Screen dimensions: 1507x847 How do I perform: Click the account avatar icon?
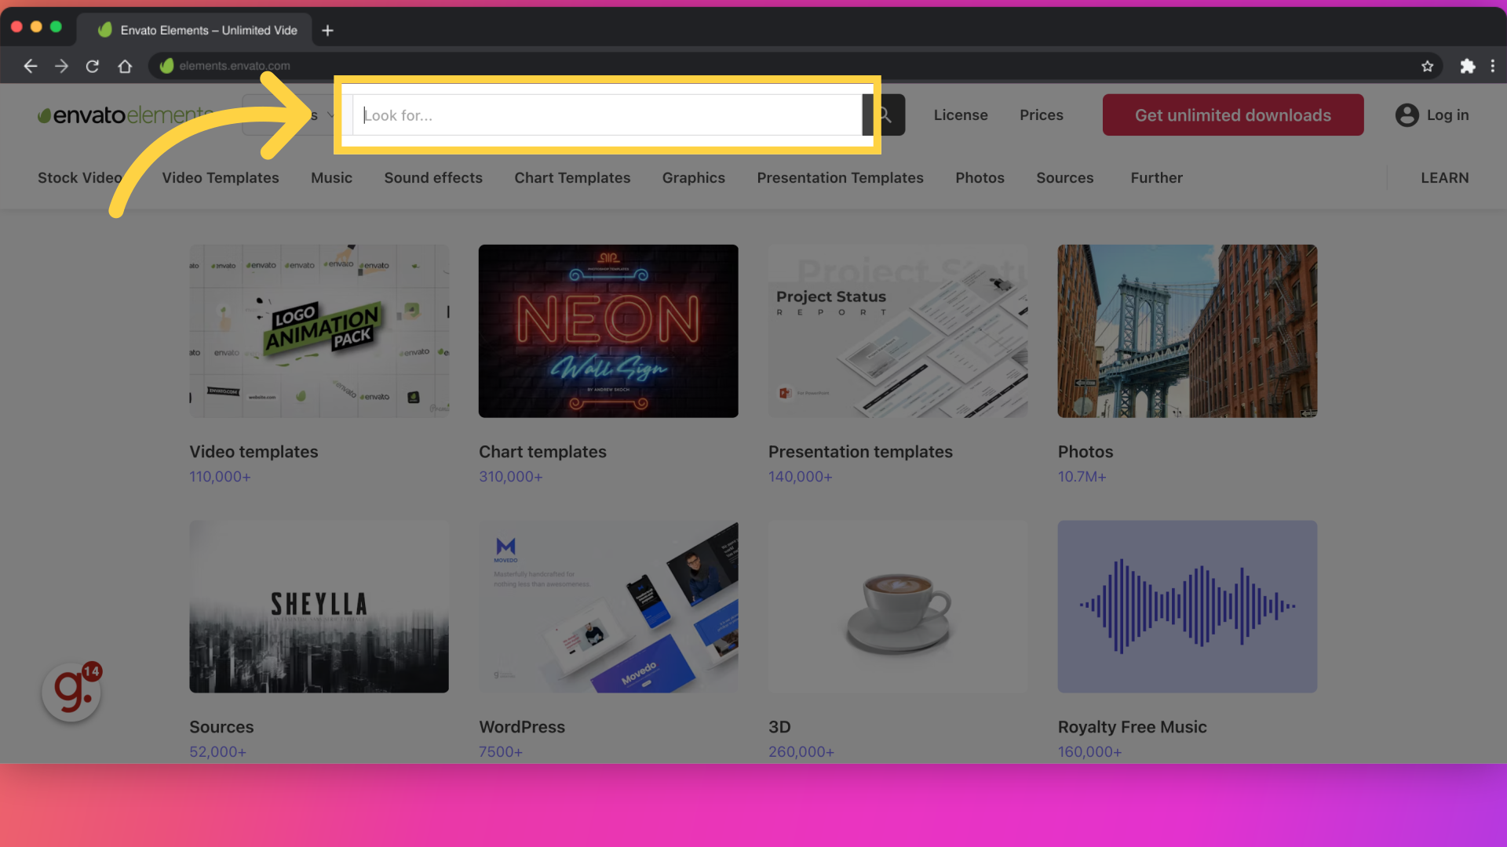pyautogui.click(x=1407, y=115)
